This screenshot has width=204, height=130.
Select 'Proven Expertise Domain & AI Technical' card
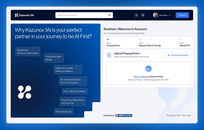coord(73,101)
